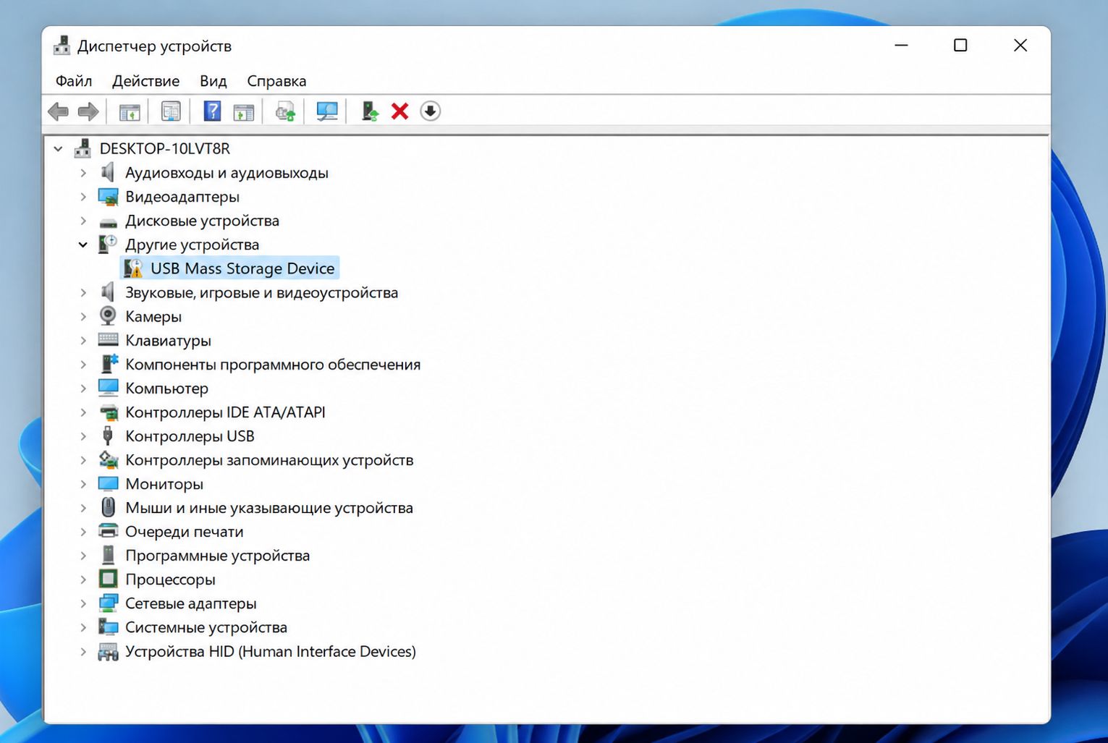
Task: Click the display icon next to Видеоадаптеры
Action: pos(108,197)
